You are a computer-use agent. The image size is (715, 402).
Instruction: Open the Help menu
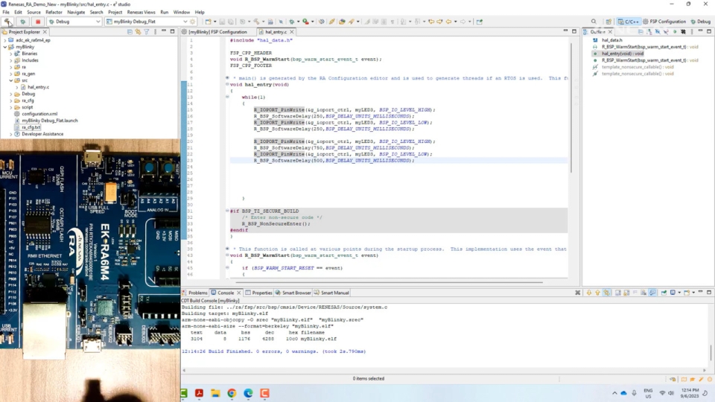pos(200,13)
